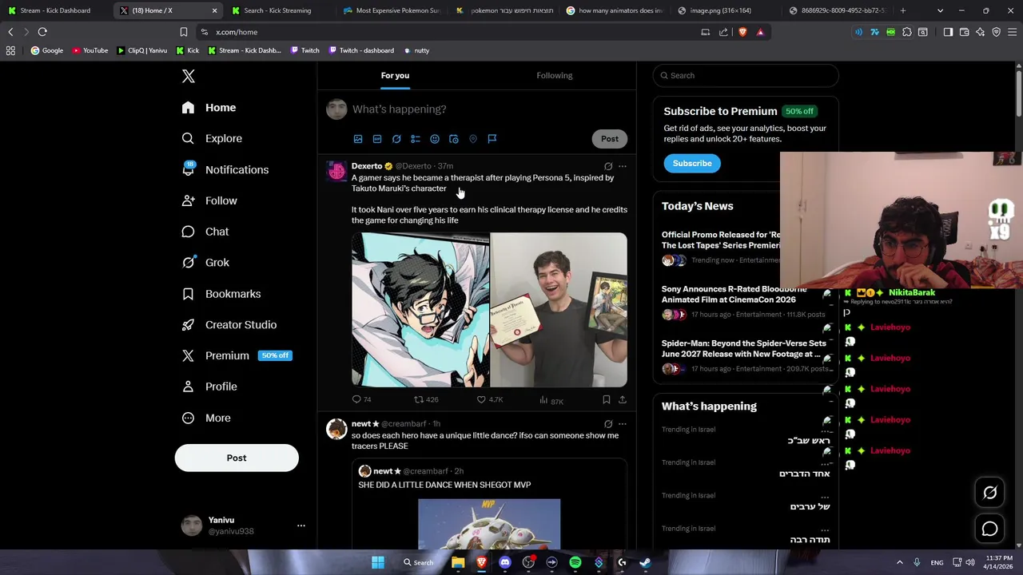Screen dimensions: 1023x575
Task: Go back in browser toolbar
Action: pyautogui.click(x=10, y=32)
